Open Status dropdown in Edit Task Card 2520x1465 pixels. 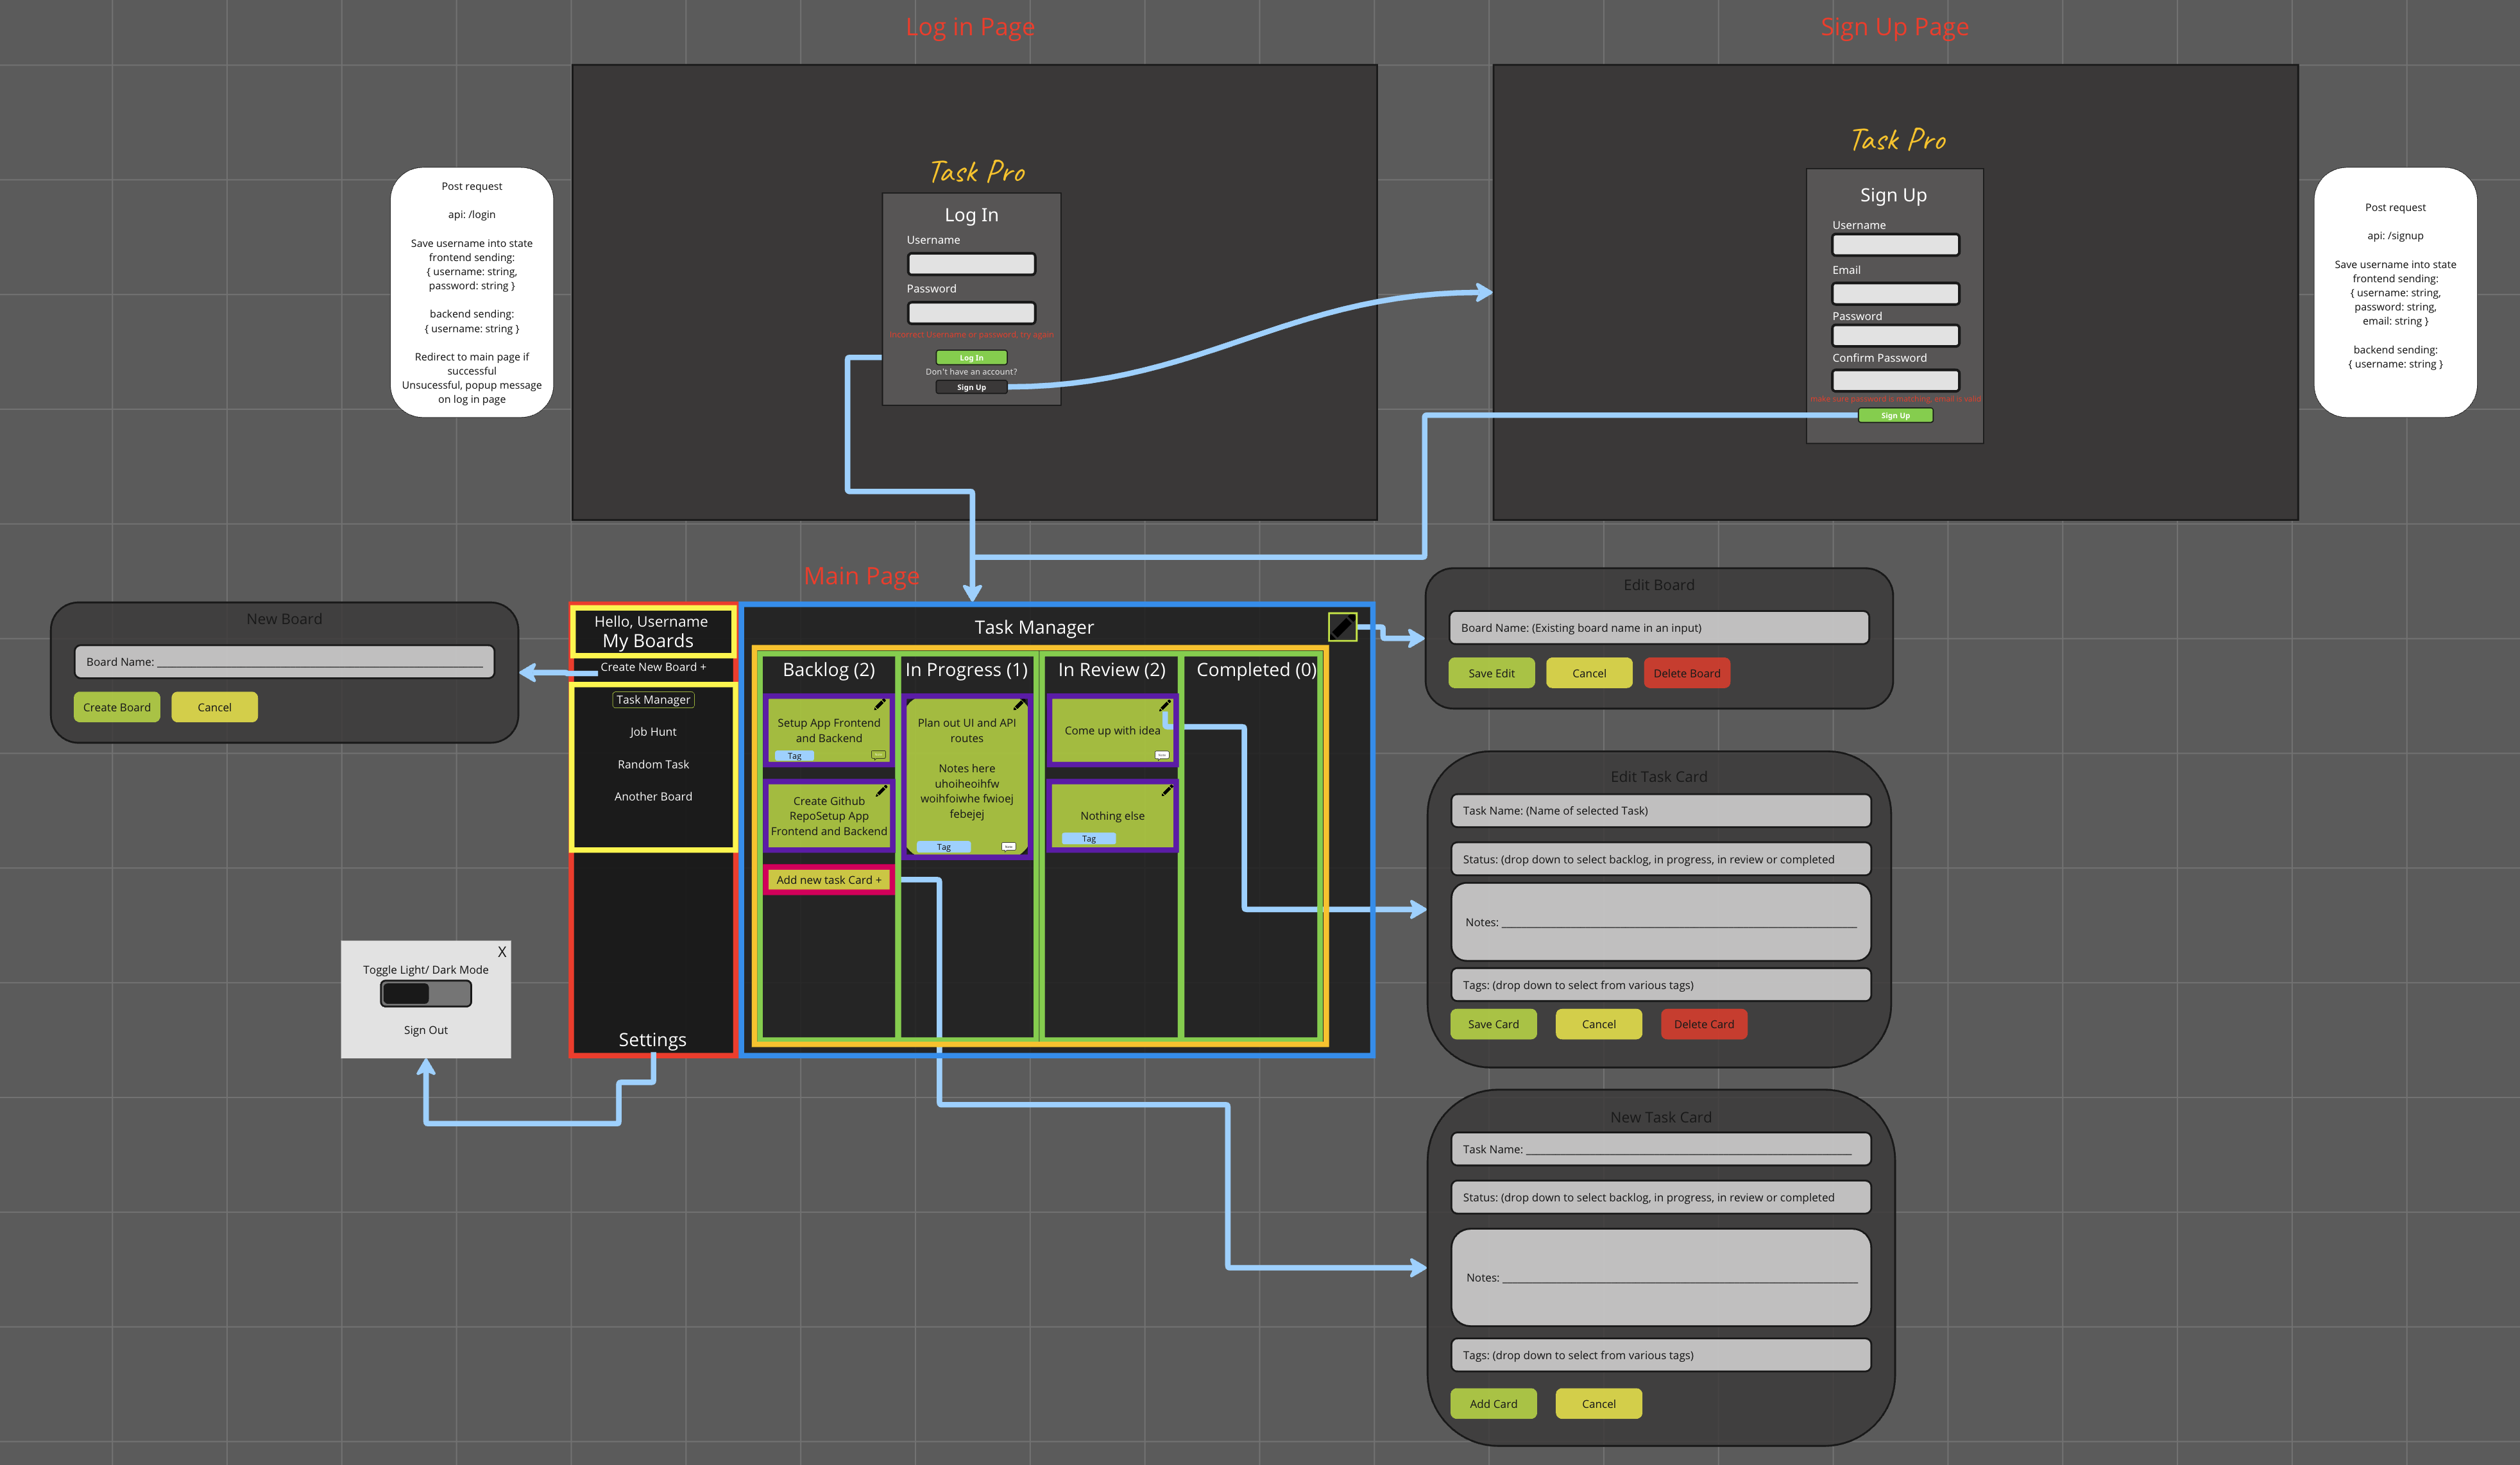(1660, 859)
